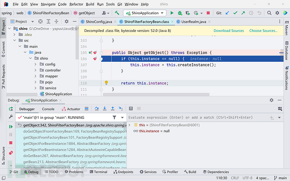Click Download Sources link
The height and width of the screenshot is (181, 290).
pos(229,31)
